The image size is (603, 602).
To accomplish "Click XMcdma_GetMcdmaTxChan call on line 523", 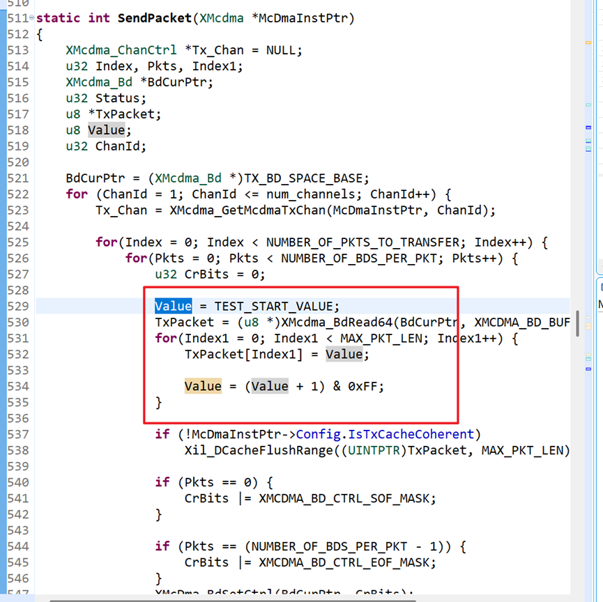I will [x=248, y=210].
